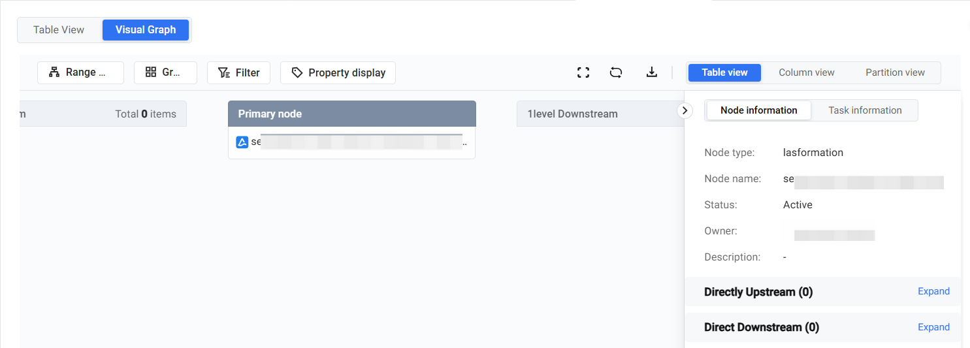
Task: Switch to Partition view
Action: coord(895,72)
